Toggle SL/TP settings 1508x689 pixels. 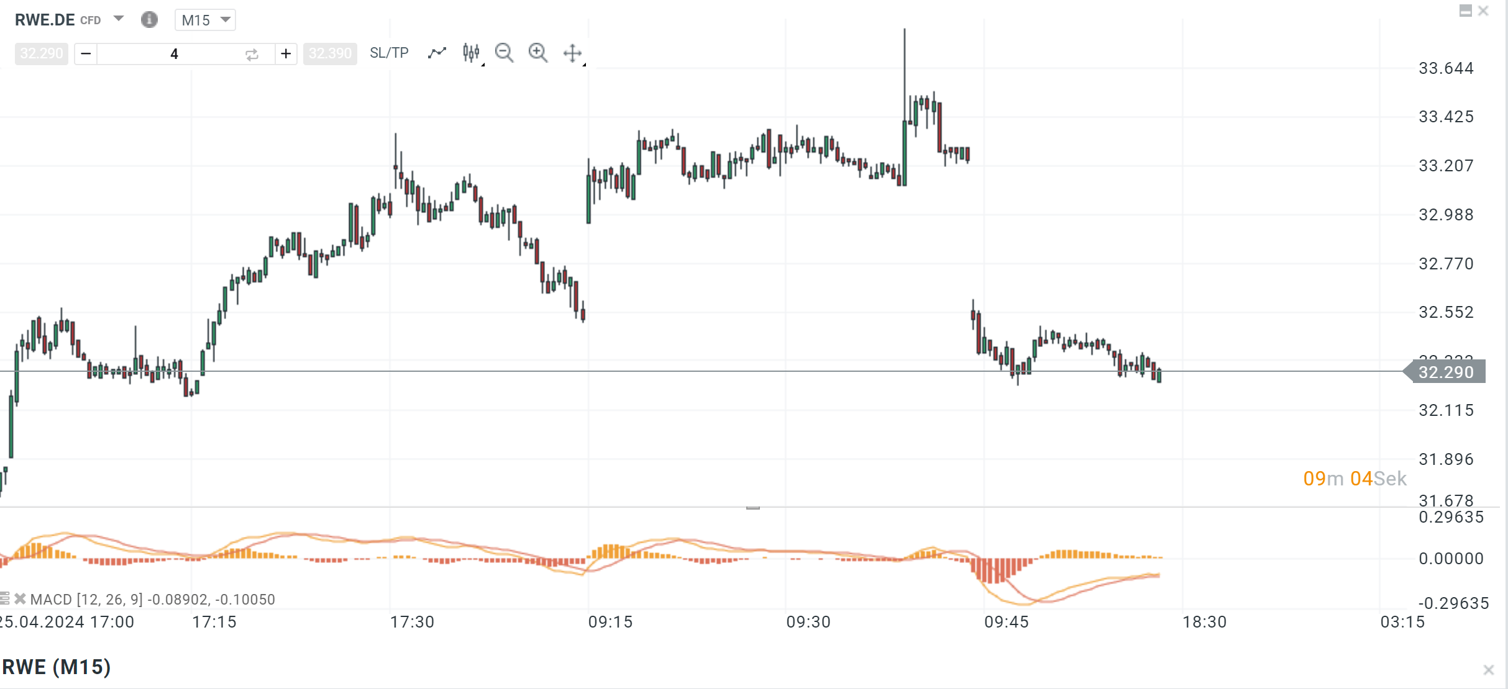tap(389, 53)
